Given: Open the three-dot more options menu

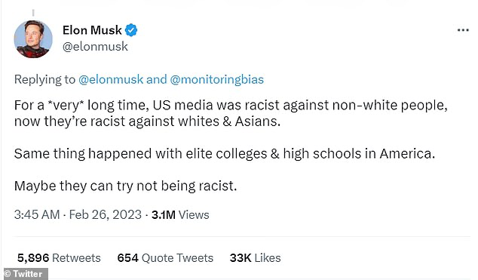Looking at the screenshot, I should (x=463, y=30).
